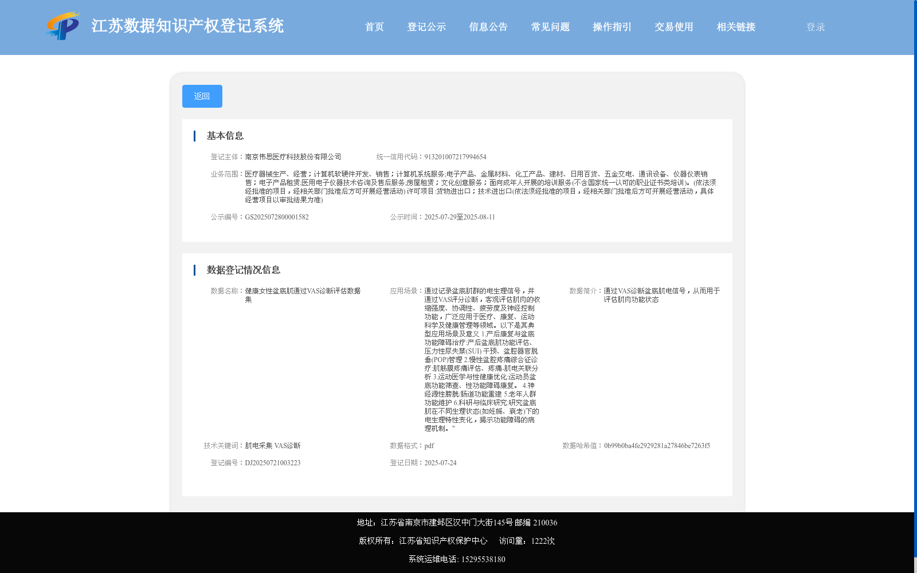The width and height of the screenshot is (917, 573).
Task: Click the publicity period 2025-07-29至2025-08-11
Action: [x=460, y=217]
